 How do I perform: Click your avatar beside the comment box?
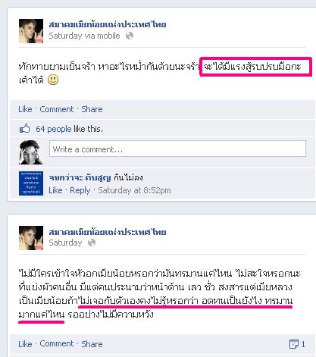(x=31, y=152)
